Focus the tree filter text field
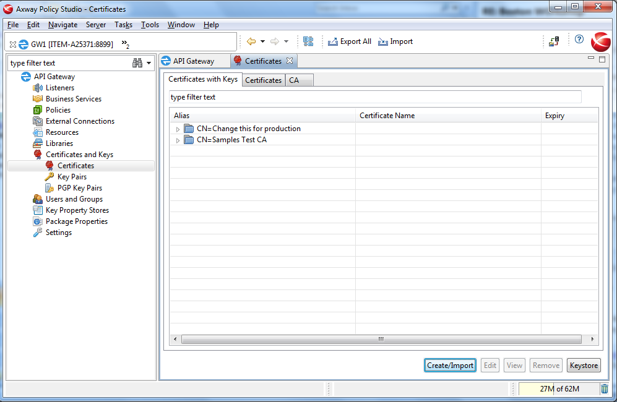 click(x=70, y=63)
